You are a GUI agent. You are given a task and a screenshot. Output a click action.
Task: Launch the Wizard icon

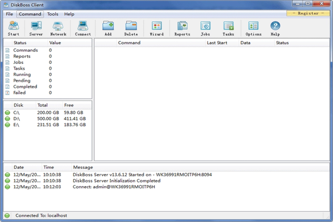click(x=156, y=28)
